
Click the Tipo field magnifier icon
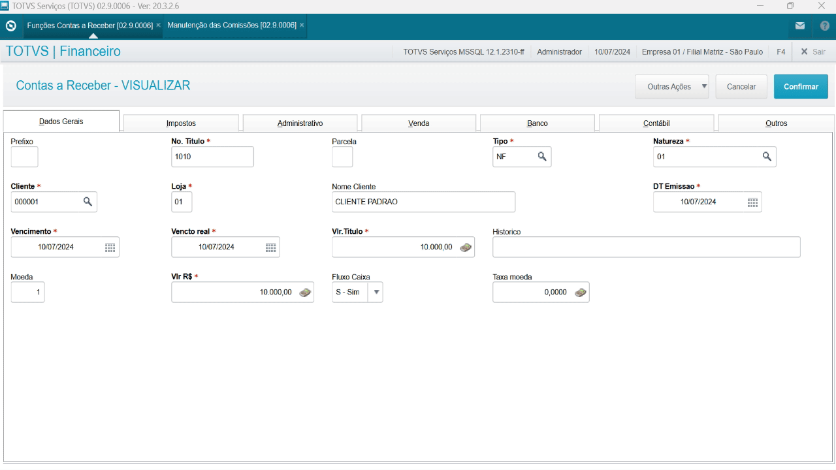[x=542, y=157]
